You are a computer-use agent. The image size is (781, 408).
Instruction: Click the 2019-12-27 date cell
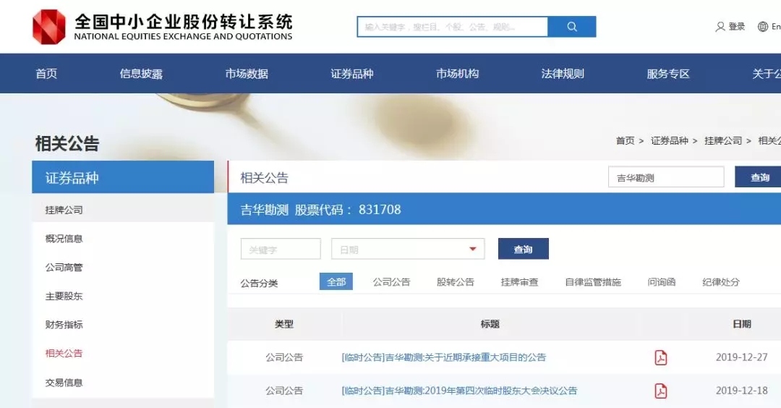(x=742, y=357)
